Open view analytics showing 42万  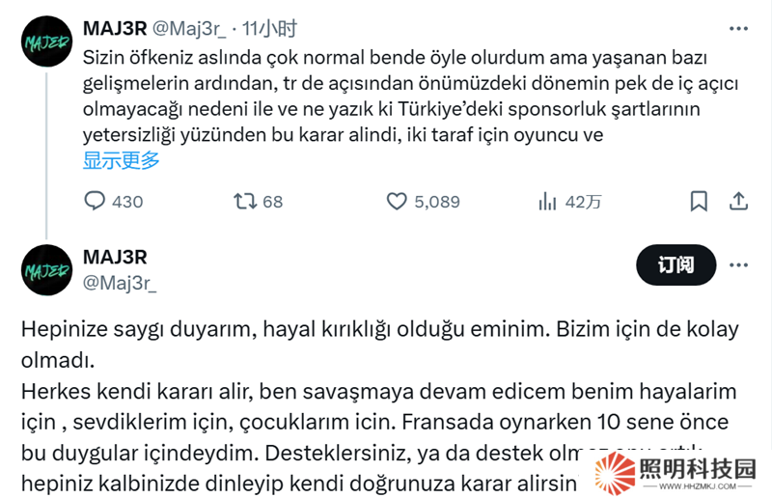(x=548, y=201)
